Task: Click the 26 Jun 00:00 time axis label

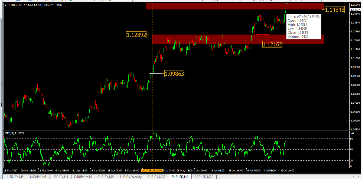Action: (253, 171)
